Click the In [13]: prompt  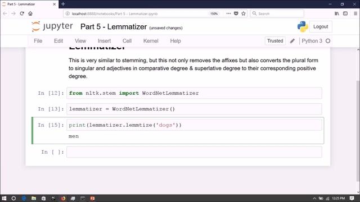[51, 109]
